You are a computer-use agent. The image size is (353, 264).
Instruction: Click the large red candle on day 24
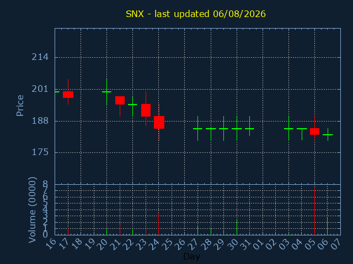(159, 122)
